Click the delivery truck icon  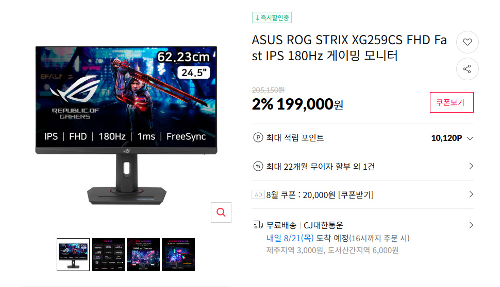click(x=258, y=225)
